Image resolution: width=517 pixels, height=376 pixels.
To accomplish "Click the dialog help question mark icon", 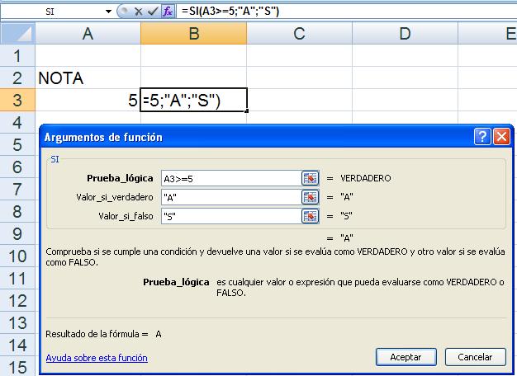I will (x=483, y=138).
